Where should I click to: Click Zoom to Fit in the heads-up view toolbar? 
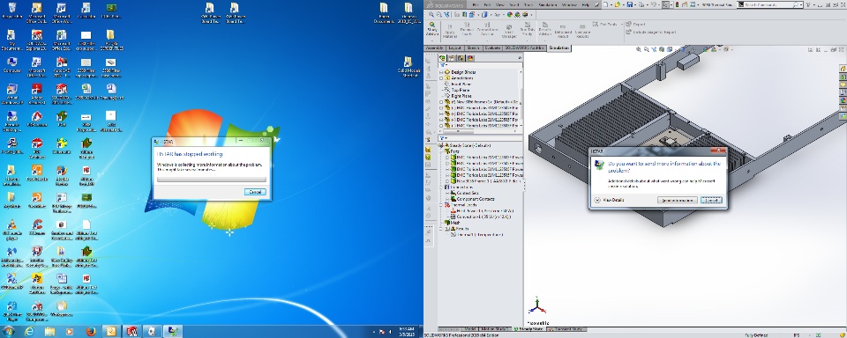[x=639, y=49]
